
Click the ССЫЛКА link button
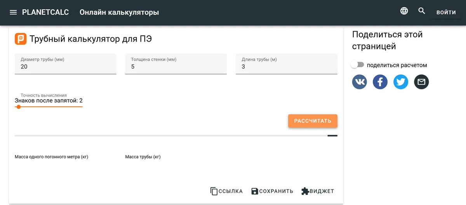(226, 191)
